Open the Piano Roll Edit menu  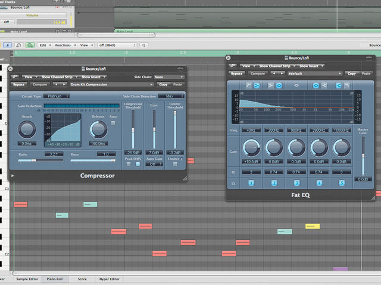coord(45,45)
